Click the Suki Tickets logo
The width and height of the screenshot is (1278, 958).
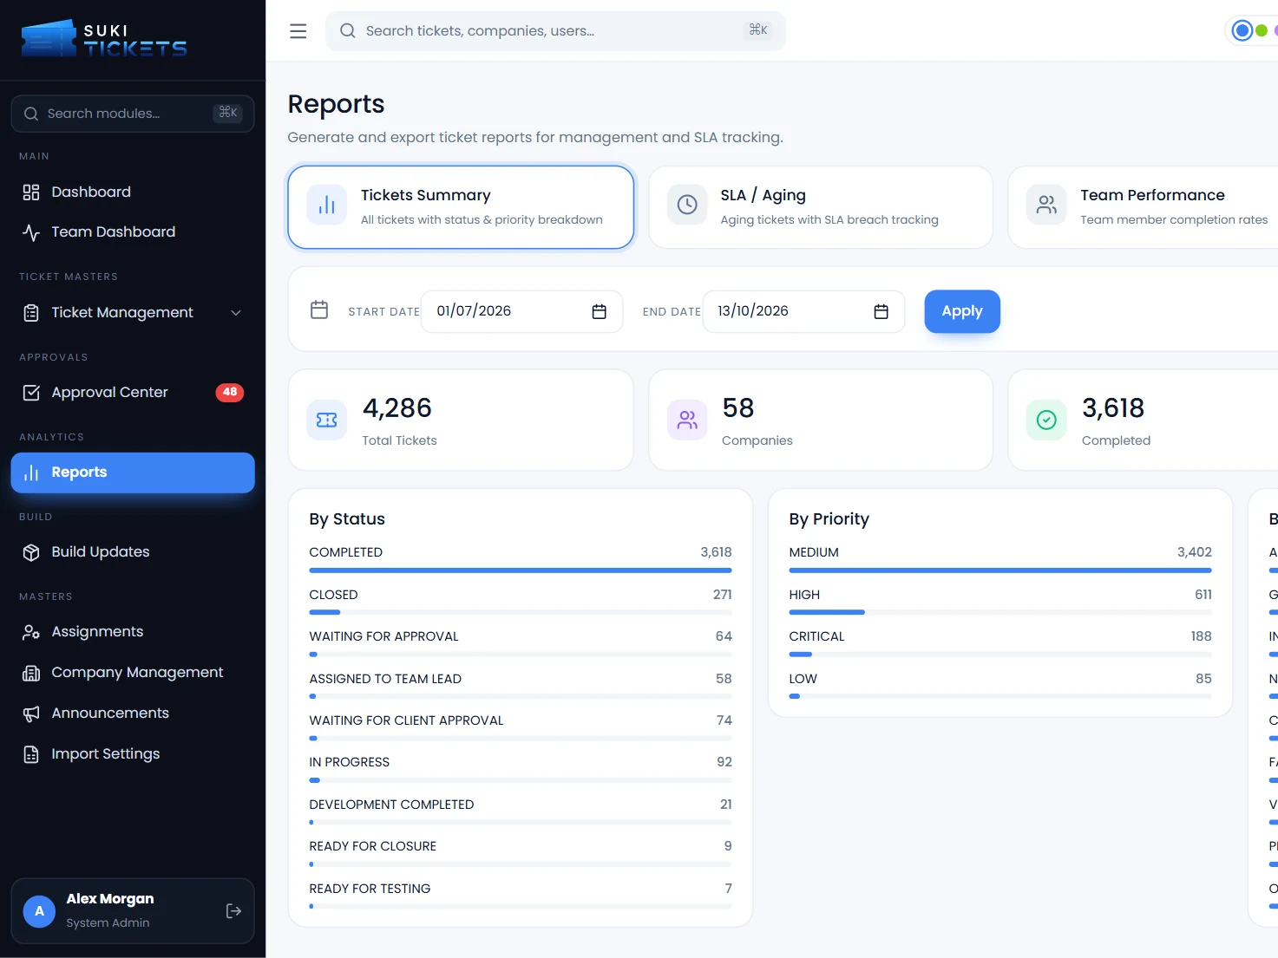104,39
